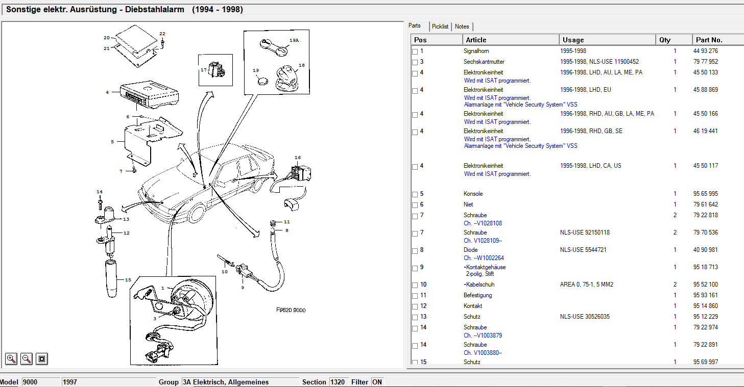Zoom out of the parts diagram
The image size is (744, 387).
coord(27,359)
